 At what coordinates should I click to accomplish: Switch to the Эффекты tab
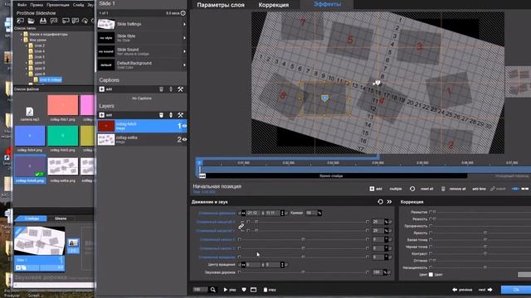[x=327, y=4]
